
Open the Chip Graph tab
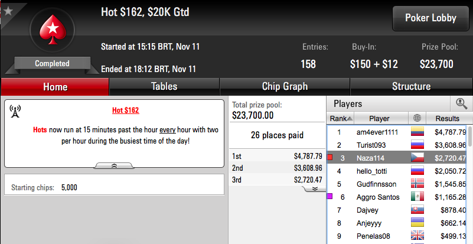(x=285, y=87)
